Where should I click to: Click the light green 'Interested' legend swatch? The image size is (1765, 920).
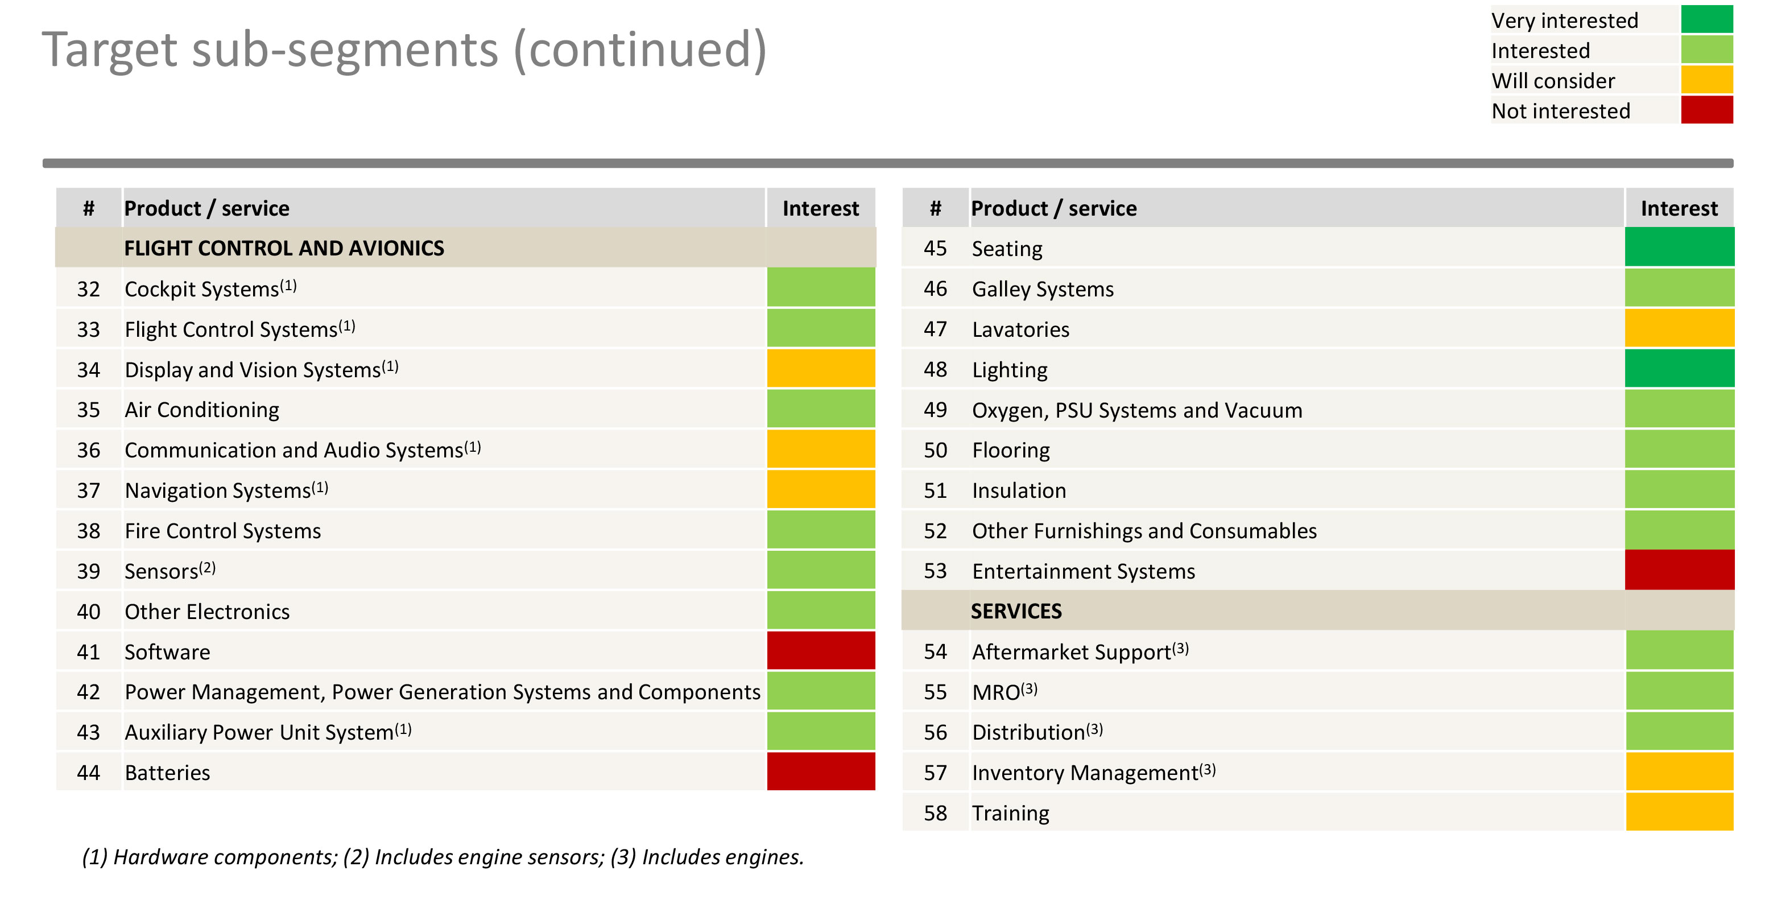tap(1706, 49)
